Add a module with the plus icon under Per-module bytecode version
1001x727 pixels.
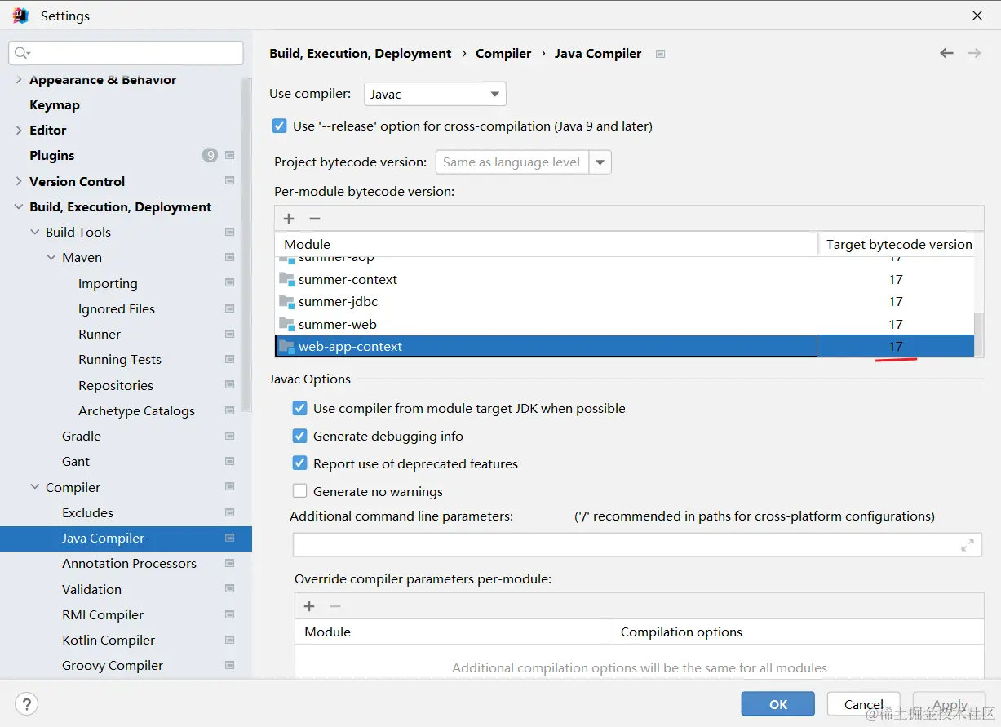pyautogui.click(x=289, y=219)
